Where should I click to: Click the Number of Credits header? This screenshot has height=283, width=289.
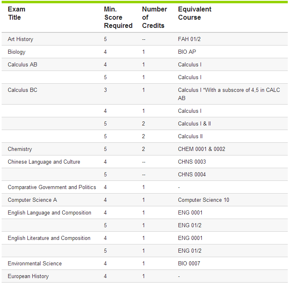(x=154, y=17)
